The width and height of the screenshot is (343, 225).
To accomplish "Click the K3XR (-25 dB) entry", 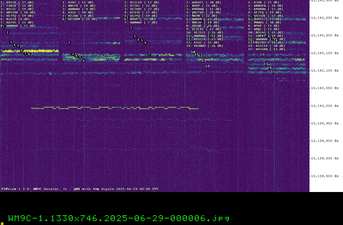I will pyautogui.click(x=264, y=3).
